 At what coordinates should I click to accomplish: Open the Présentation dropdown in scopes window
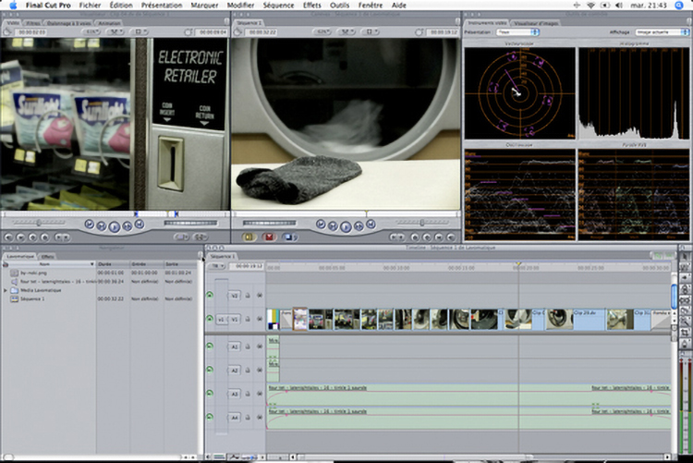coord(517,32)
